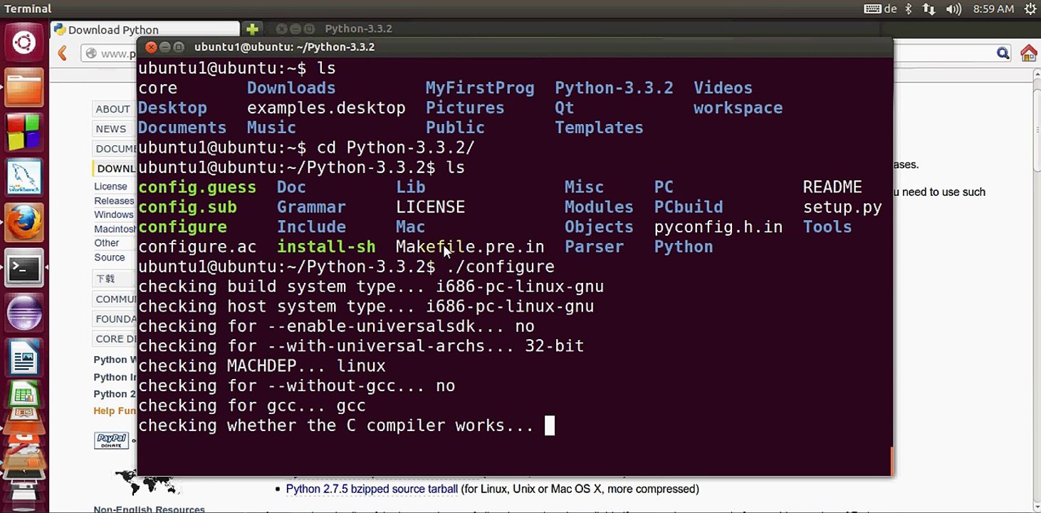
Task: Click 'pyconfig.h.in' in the terminal listing
Action: 718,227
